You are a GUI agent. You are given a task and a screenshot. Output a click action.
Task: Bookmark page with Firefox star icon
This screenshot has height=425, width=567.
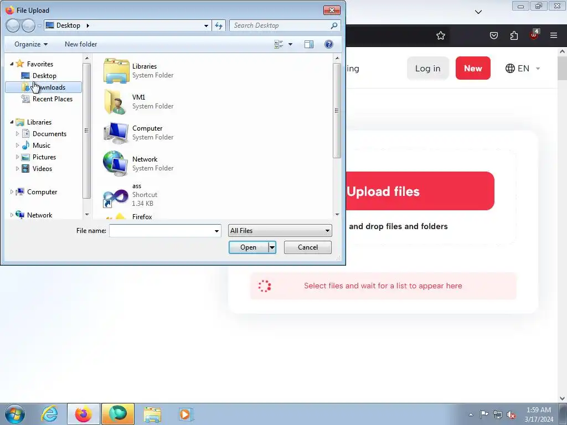[440, 35]
